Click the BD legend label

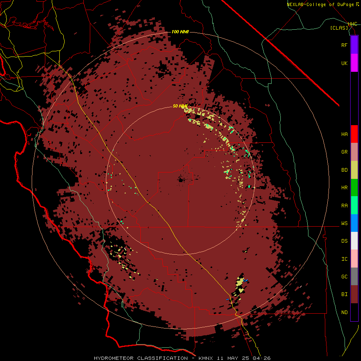coord(344,170)
